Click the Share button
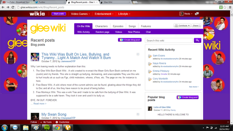The image size is (233, 131). tap(197, 25)
